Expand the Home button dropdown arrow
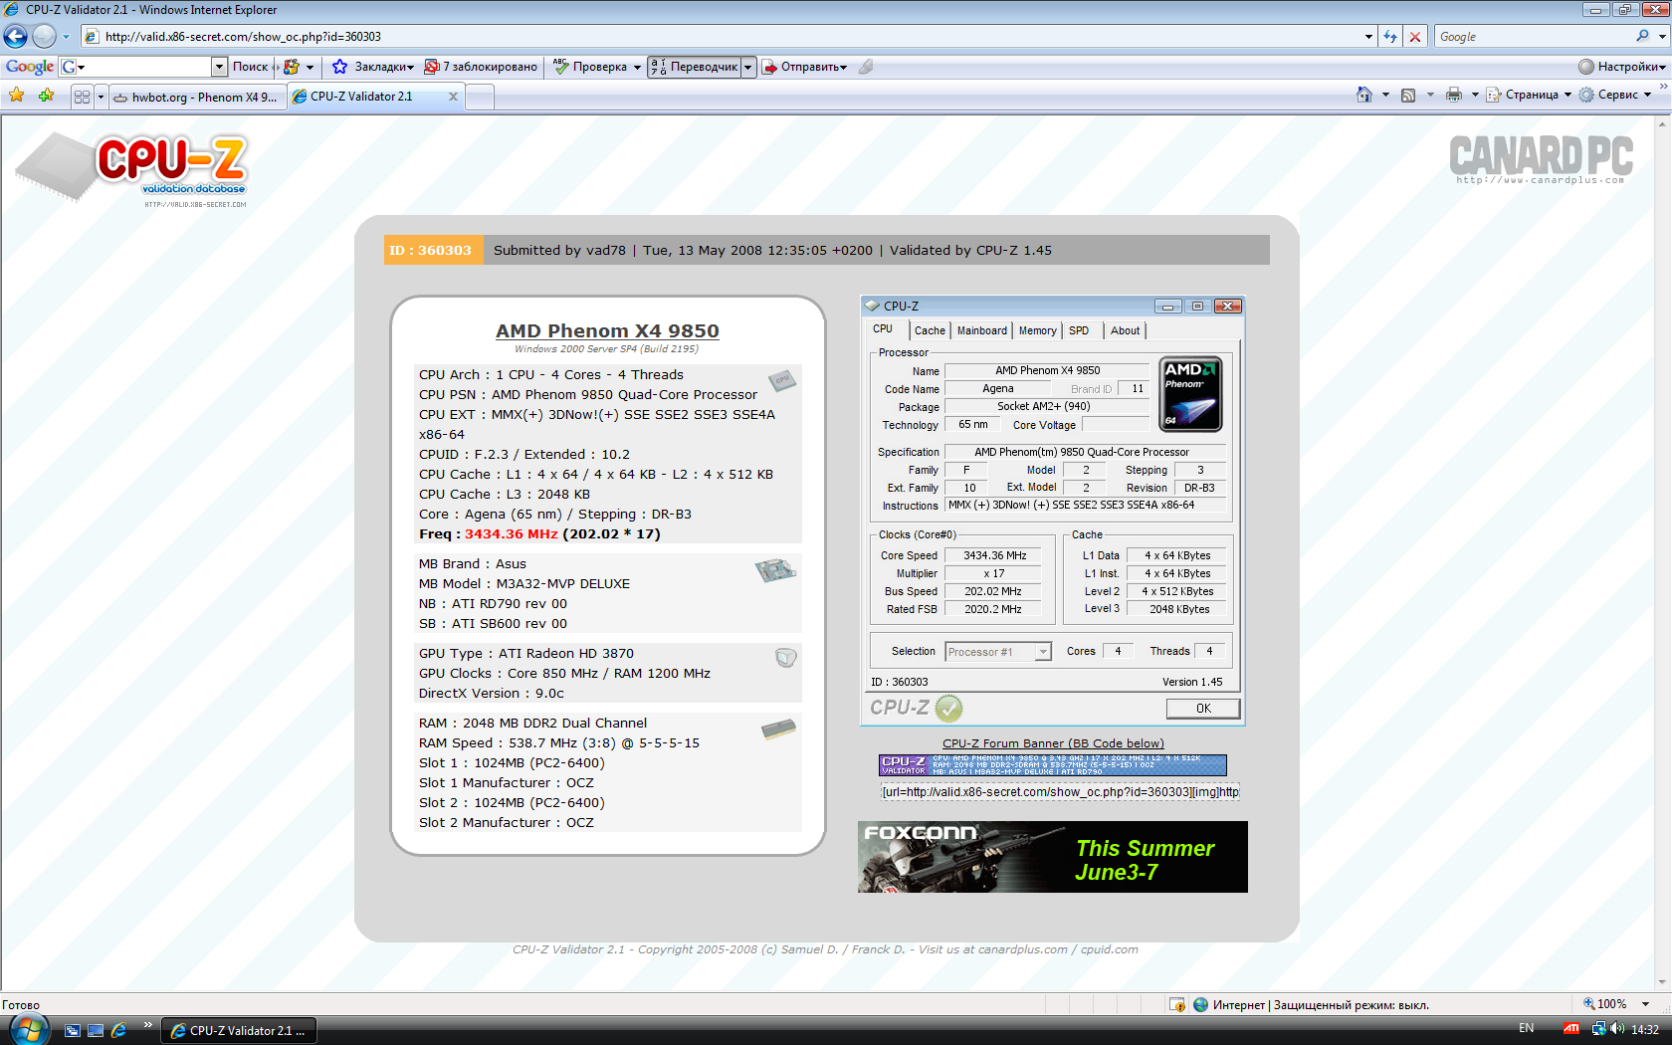The width and height of the screenshot is (1672, 1045). click(x=1385, y=95)
